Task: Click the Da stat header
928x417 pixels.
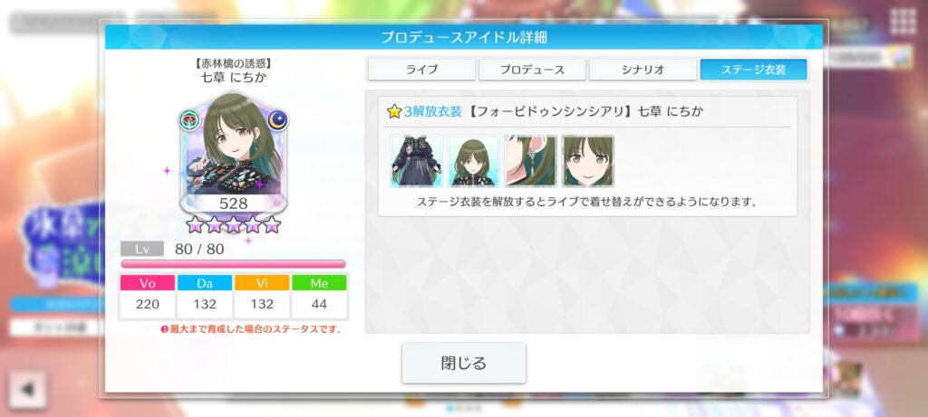Action: (x=205, y=283)
